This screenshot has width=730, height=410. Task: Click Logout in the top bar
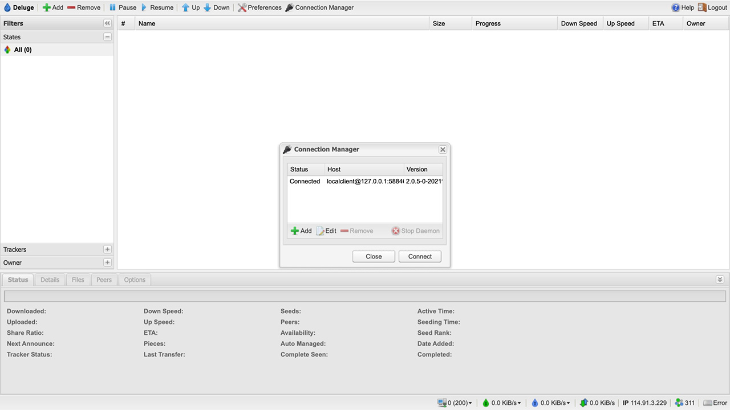coord(712,7)
